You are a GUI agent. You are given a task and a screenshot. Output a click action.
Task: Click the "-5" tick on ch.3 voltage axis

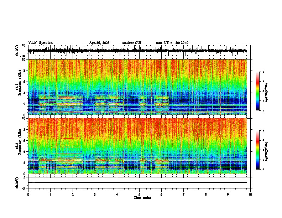[24, 188]
